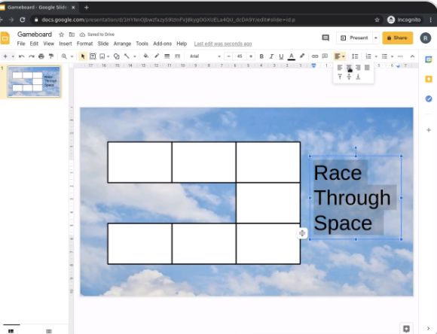Open the 'Last edit was seconds ago' link
Viewport: 437px width, 334px height.
(x=223, y=44)
